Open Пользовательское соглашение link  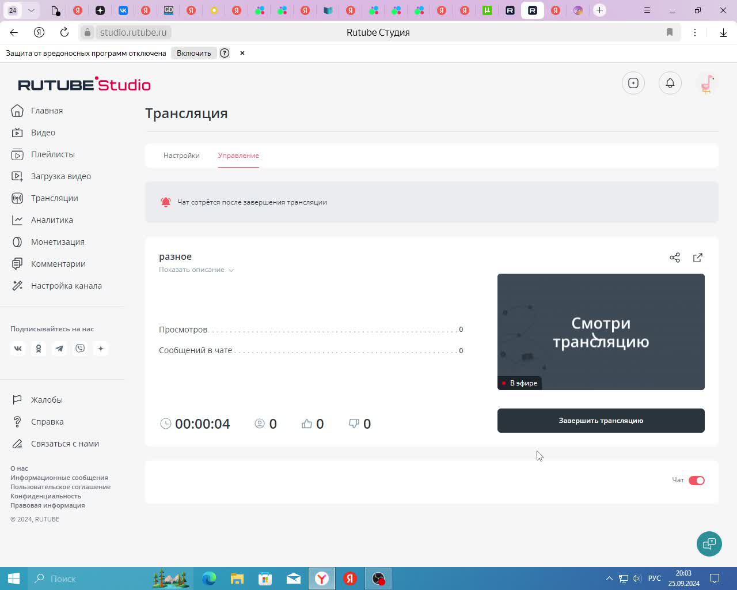[x=60, y=487]
